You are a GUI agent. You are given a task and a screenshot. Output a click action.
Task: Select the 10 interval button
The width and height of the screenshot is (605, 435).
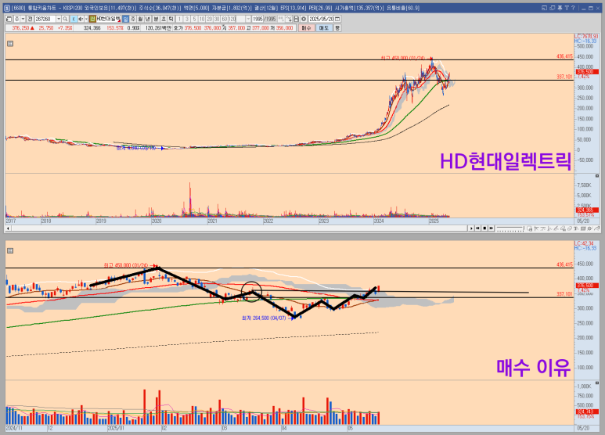[201, 19]
